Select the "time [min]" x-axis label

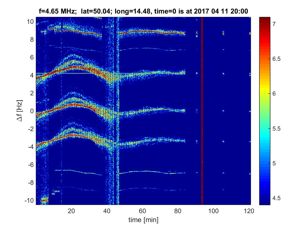[143, 220]
